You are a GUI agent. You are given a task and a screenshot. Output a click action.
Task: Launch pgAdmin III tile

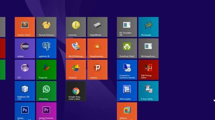(x=46, y=48)
